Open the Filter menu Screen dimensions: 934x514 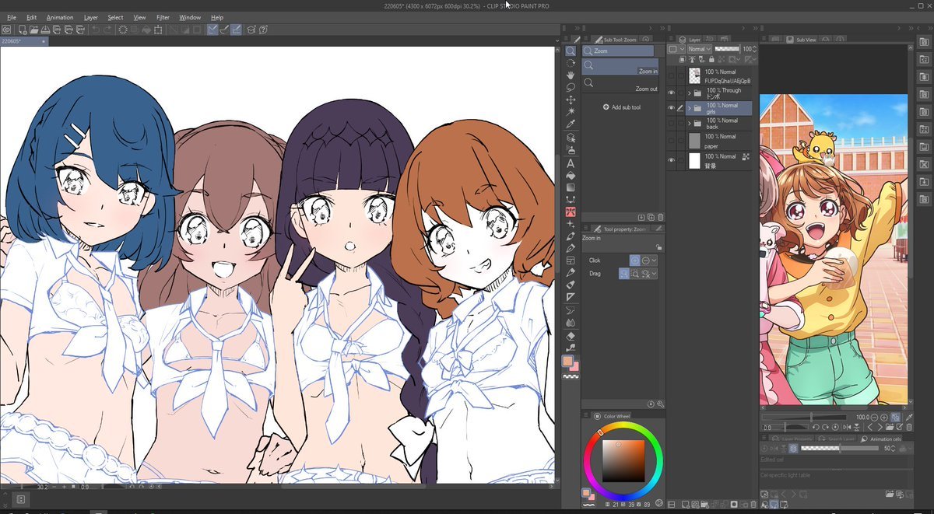163,17
